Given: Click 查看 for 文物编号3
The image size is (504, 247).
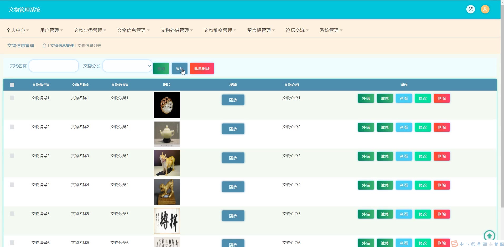Looking at the screenshot, I should tap(404, 156).
